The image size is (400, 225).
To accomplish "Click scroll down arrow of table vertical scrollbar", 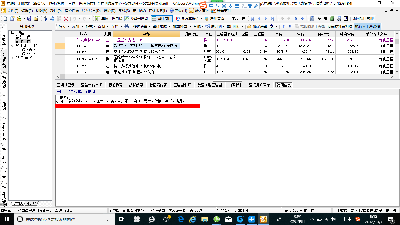I will (397, 71).
